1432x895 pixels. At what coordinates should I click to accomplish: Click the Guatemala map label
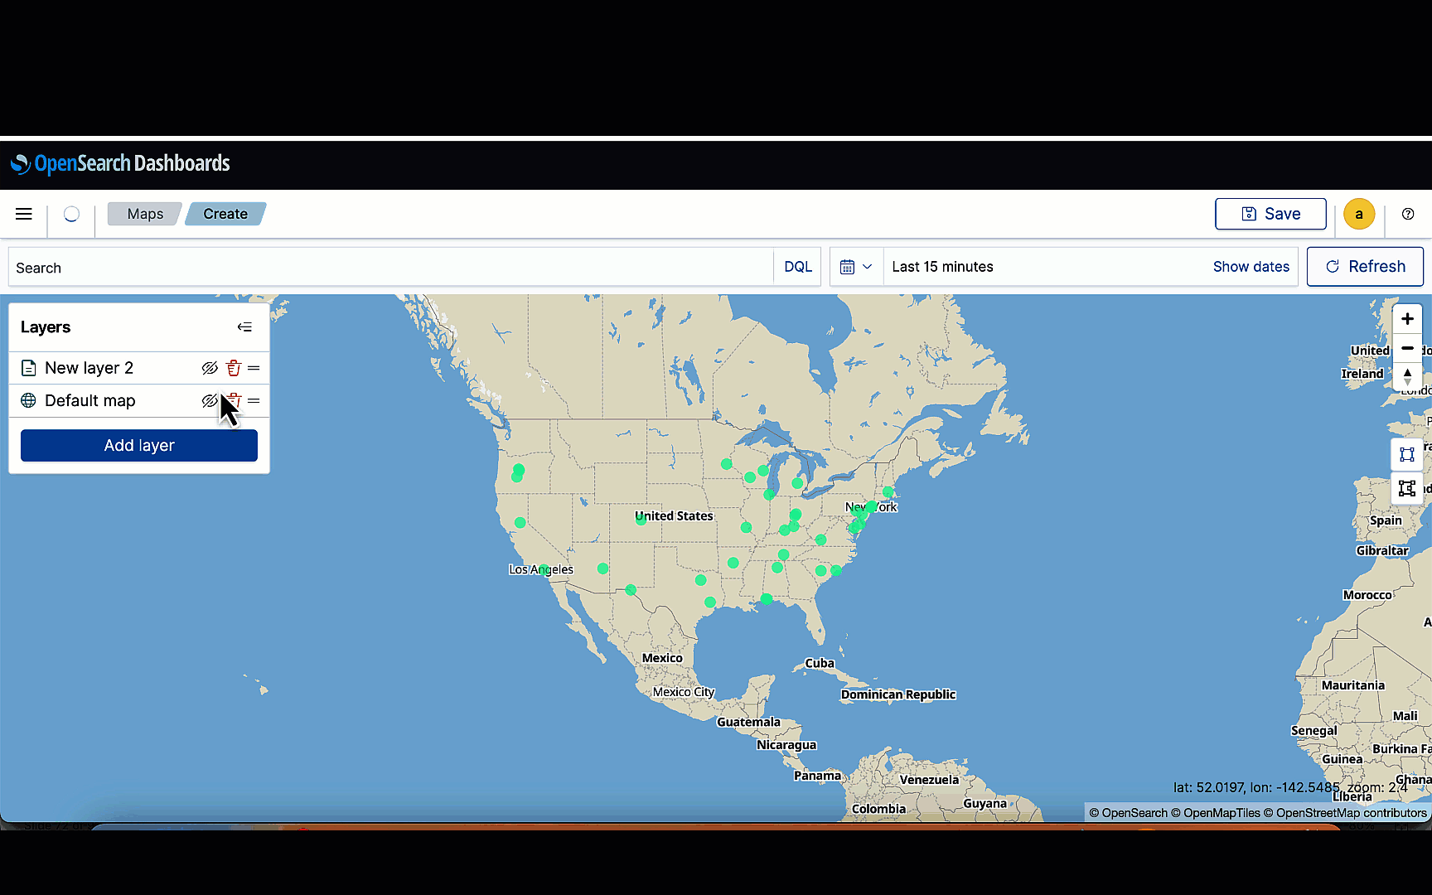[748, 722]
